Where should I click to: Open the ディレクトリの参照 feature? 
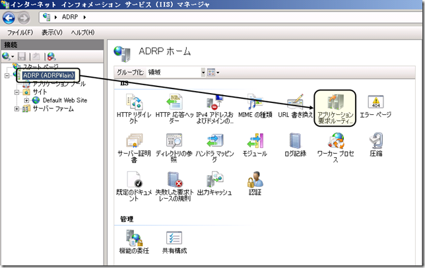(x=174, y=148)
